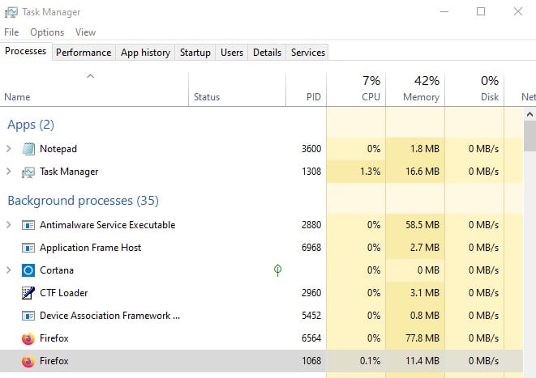
Task: Click the green leaf status icon for Cortana
Action: [x=277, y=270]
